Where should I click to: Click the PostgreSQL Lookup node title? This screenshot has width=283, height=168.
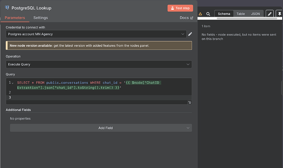pyautogui.click(x=32, y=8)
